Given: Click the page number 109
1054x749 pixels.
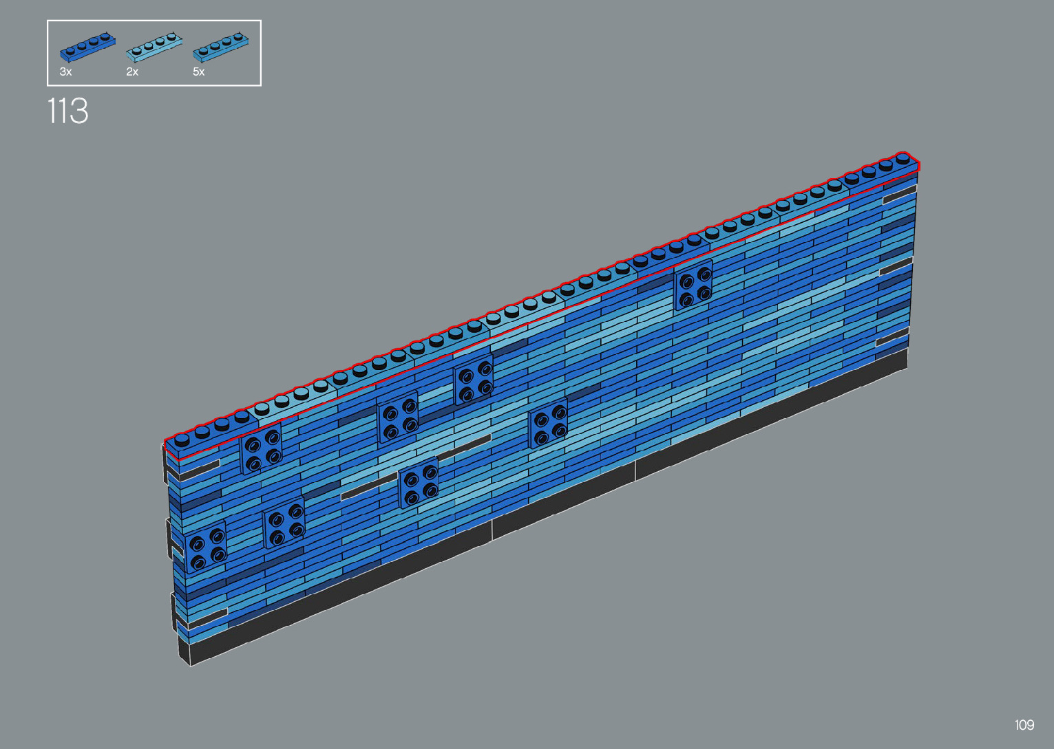Looking at the screenshot, I should click(x=1024, y=725).
